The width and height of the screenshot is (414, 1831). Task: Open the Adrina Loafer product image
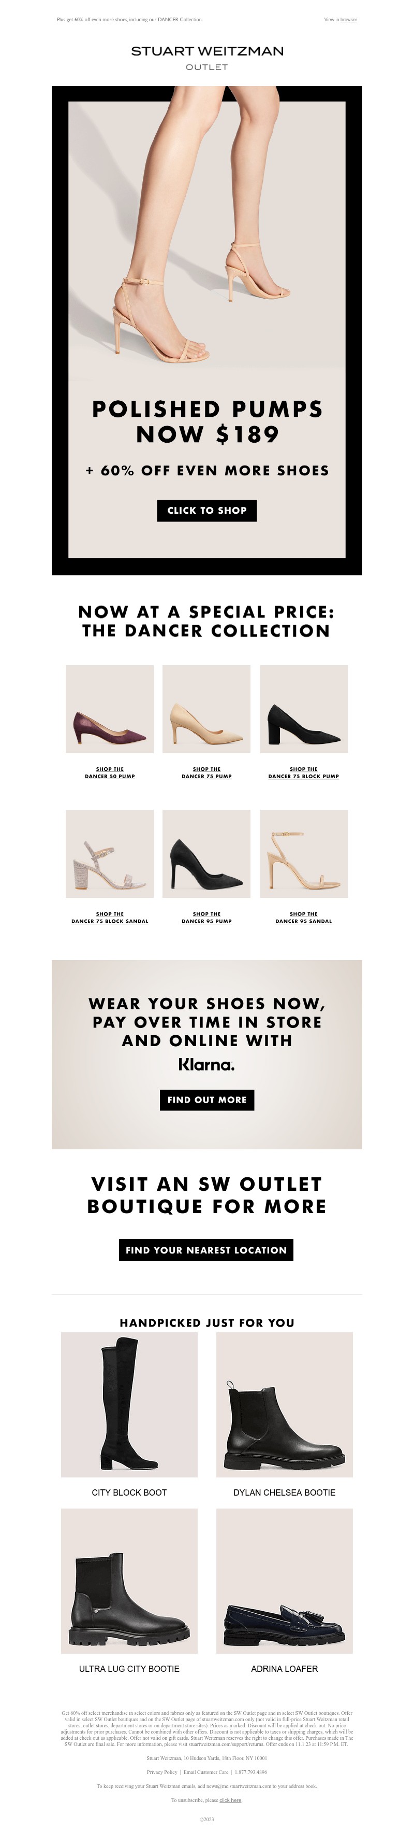(285, 1581)
